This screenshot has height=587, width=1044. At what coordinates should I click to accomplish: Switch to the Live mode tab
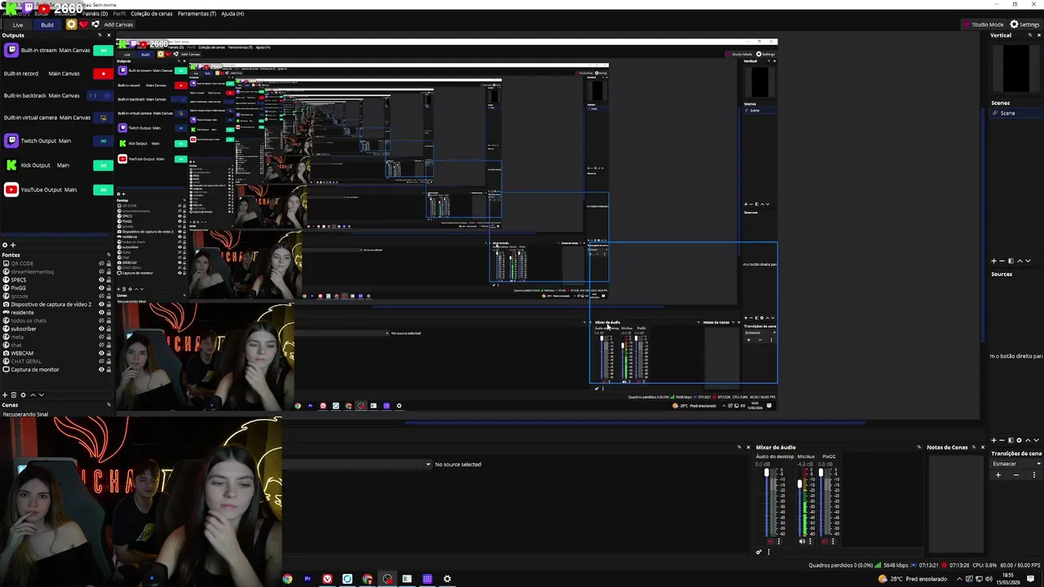tap(17, 24)
